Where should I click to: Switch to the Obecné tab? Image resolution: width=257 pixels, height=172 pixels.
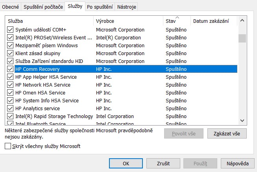click(x=10, y=7)
